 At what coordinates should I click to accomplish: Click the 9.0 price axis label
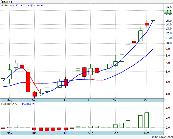tap(168, 49)
